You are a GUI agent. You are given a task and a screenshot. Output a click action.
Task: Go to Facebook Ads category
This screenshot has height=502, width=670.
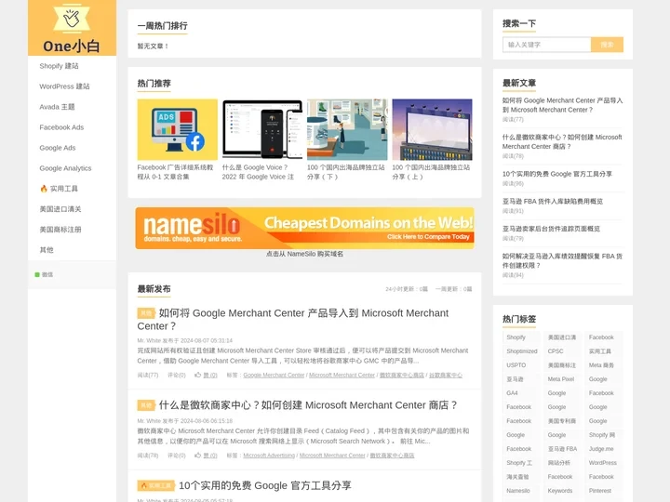[x=61, y=127]
